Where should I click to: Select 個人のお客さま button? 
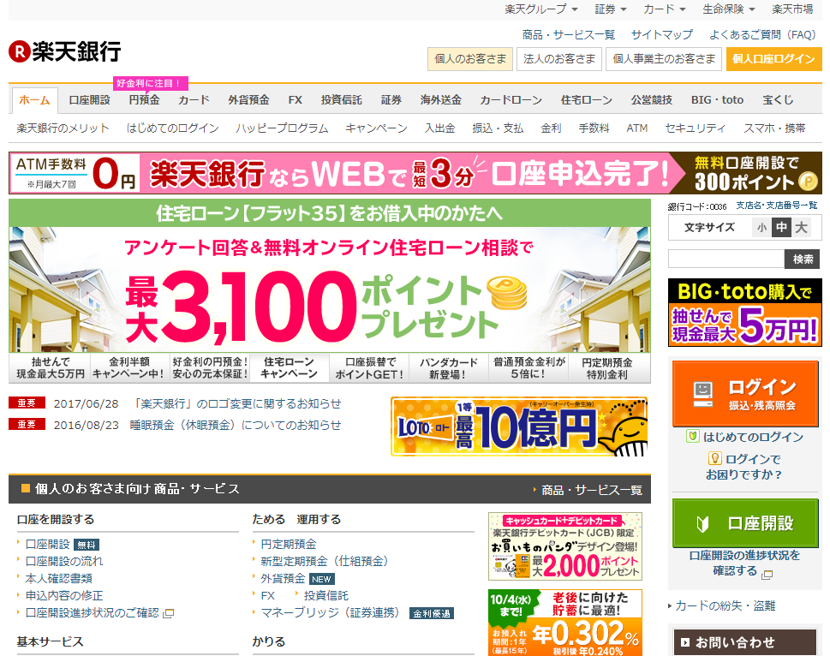[x=470, y=59]
